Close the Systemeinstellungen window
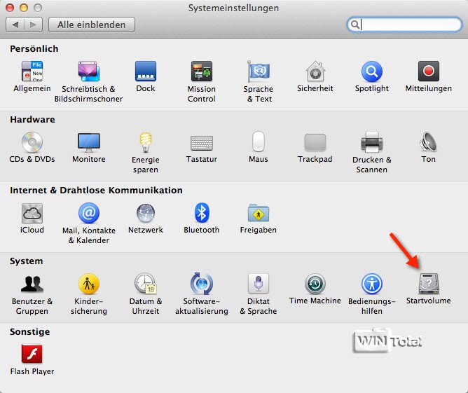This screenshot has height=393, width=468. (x=10, y=8)
